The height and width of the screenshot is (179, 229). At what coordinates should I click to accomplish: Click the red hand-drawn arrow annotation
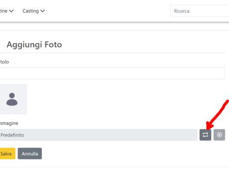tap(217, 115)
